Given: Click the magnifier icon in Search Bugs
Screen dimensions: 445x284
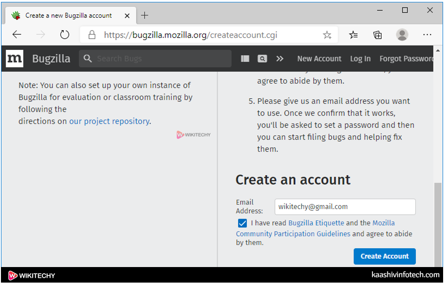Looking at the screenshot, I should (x=87, y=58).
